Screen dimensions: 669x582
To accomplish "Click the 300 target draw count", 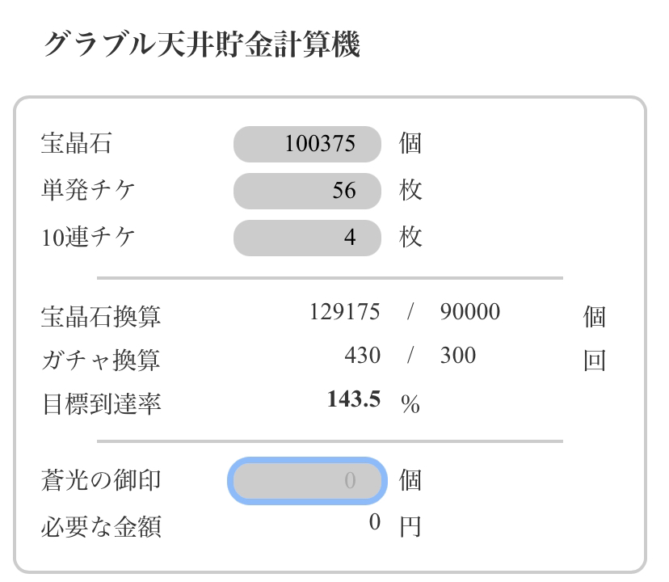I will [x=457, y=356].
